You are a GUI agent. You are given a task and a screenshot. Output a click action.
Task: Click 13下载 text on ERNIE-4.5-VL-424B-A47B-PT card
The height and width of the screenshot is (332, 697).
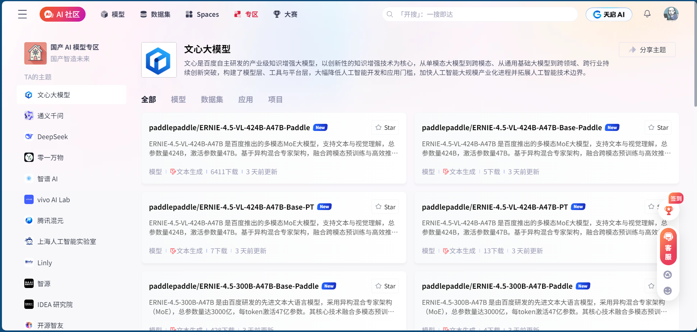(494, 251)
